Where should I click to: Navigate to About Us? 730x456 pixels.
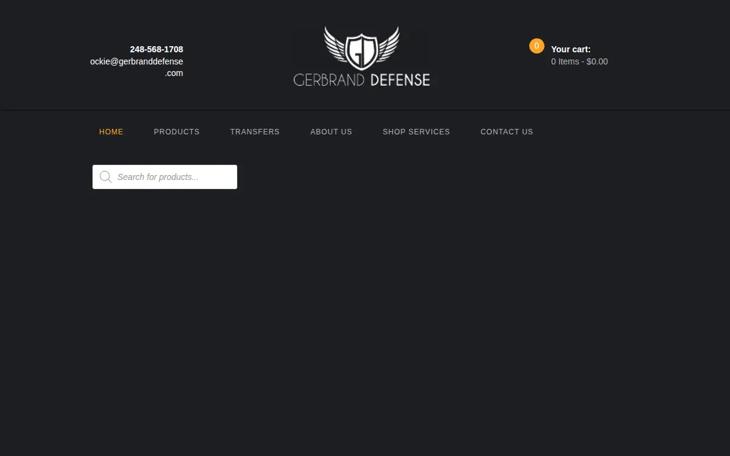tap(331, 132)
